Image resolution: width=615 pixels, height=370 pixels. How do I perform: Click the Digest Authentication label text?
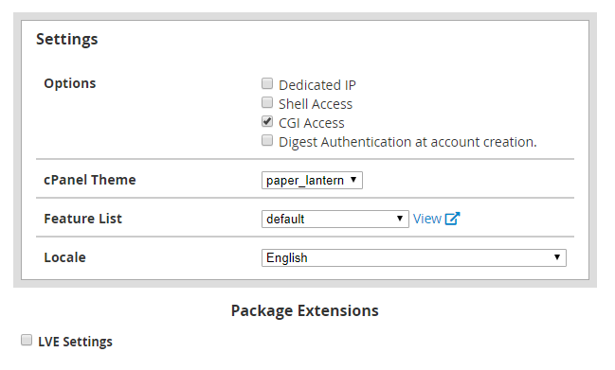[407, 142]
